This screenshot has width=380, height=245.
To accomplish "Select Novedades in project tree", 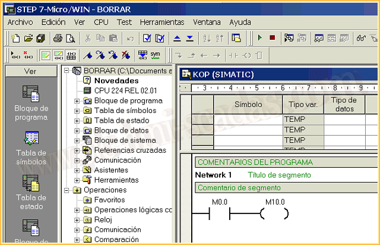I will coord(116,81).
